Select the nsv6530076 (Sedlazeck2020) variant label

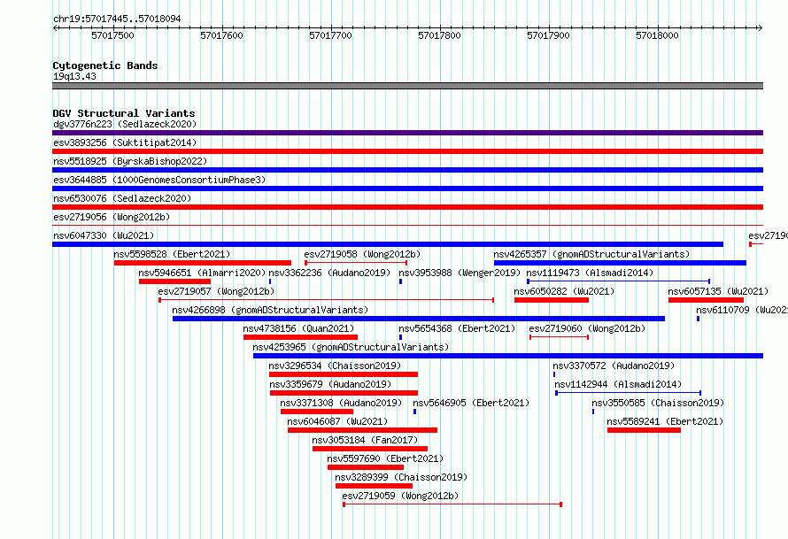[x=122, y=198]
